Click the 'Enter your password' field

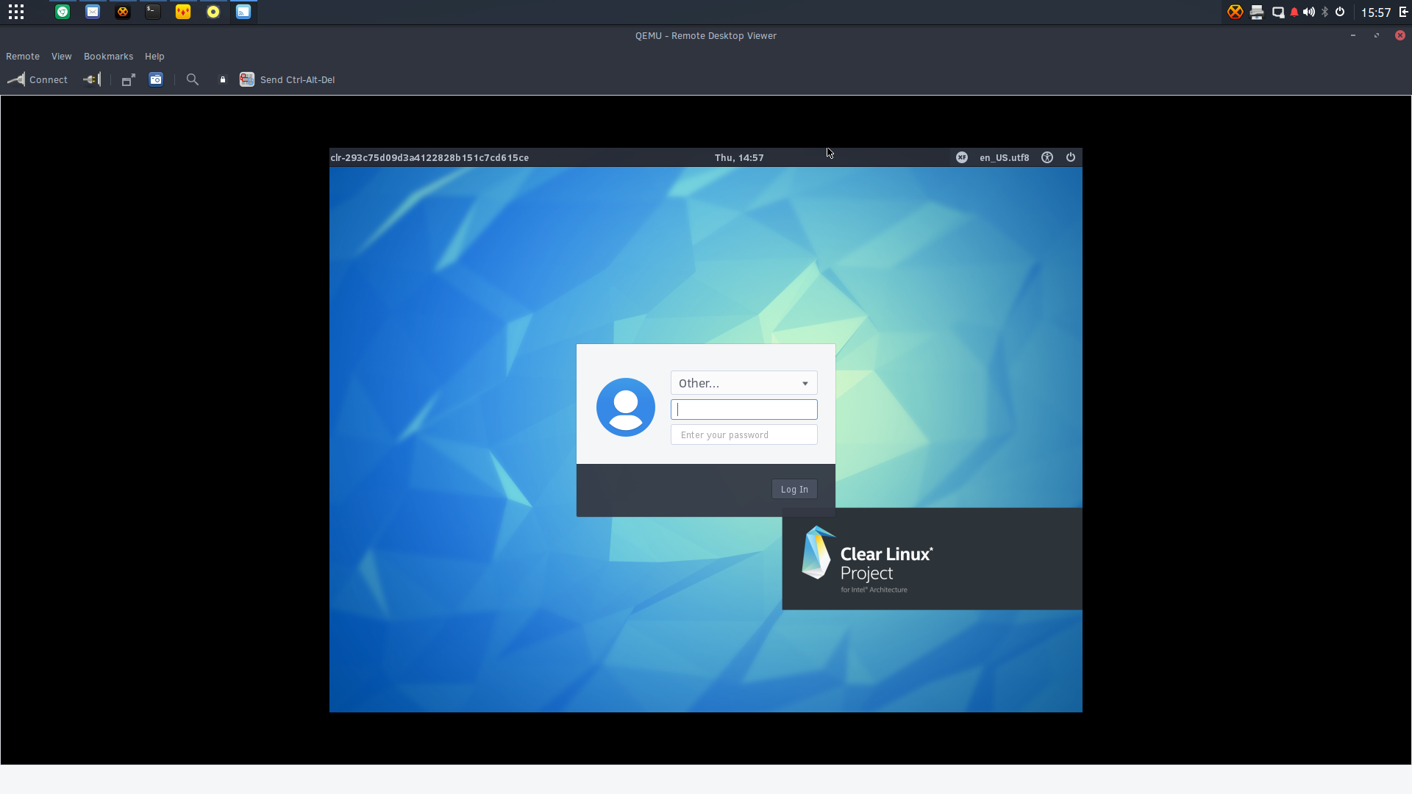pyautogui.click(x=744, y=434)
